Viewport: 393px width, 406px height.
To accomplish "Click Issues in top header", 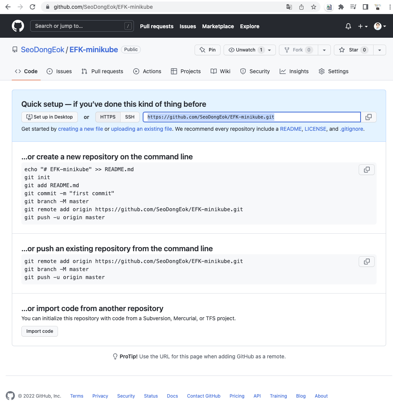I will pyautogui.click(x=188, y=26).
